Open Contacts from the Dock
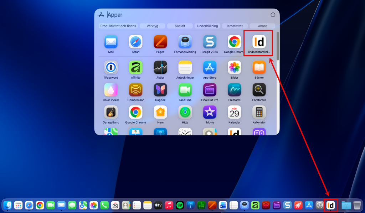 point(126,205)
